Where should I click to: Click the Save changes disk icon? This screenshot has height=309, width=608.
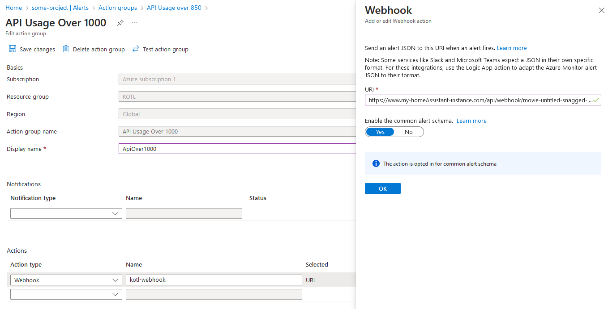coord(13,49)
